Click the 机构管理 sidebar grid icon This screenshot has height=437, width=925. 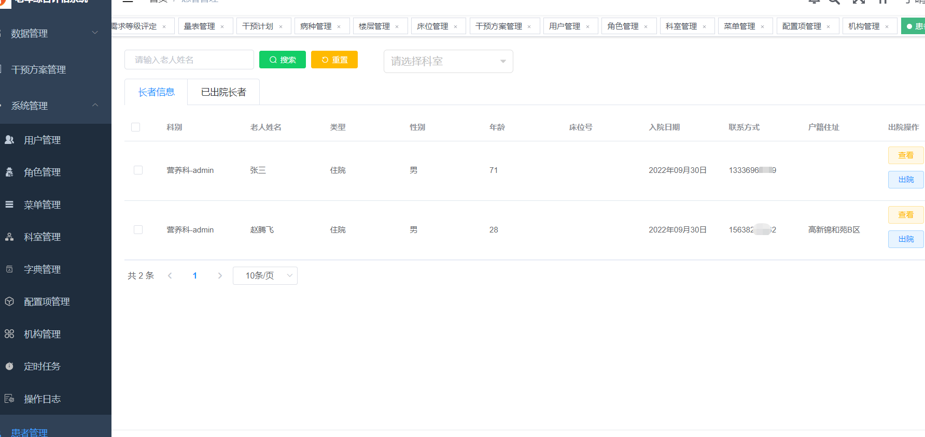tap(9, 334)
